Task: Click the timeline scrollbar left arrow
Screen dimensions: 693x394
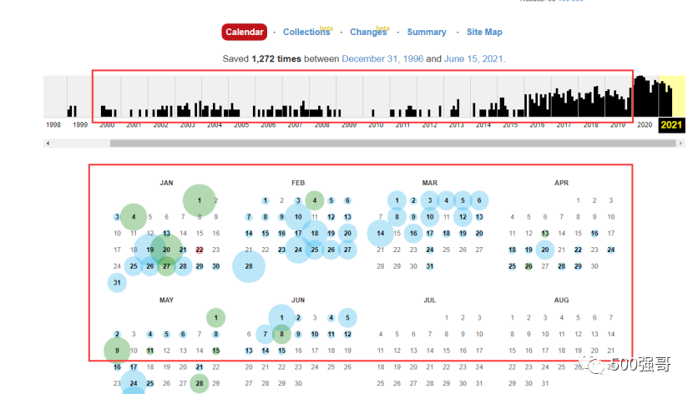Action: pos(48,143)
